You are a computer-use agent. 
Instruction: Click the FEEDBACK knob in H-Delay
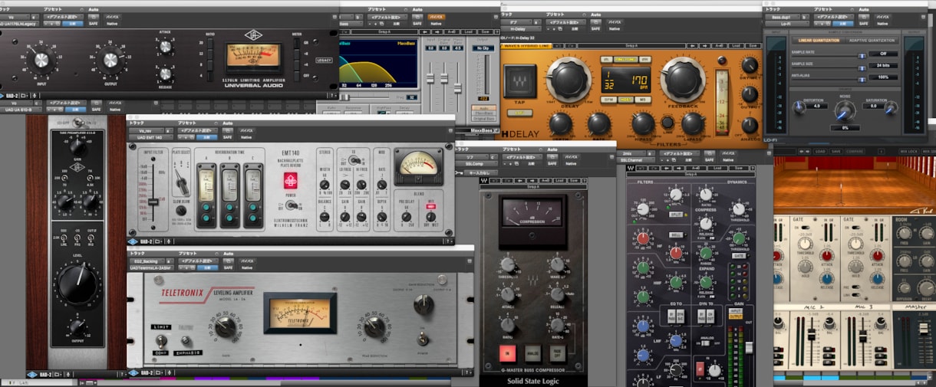(683, 79)
